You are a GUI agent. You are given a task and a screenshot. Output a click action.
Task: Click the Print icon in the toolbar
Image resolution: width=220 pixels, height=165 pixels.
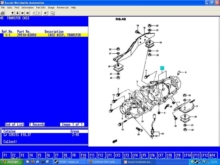[x=2, y=13]
